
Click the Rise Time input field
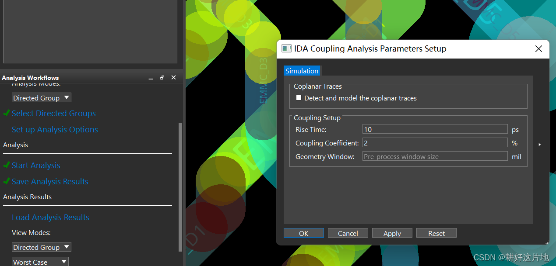click(435, 129)
